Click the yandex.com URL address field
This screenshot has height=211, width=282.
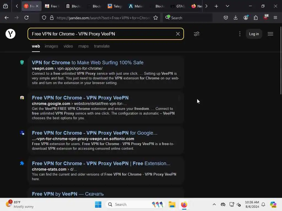pyautogui.click(x=103, y=18)
